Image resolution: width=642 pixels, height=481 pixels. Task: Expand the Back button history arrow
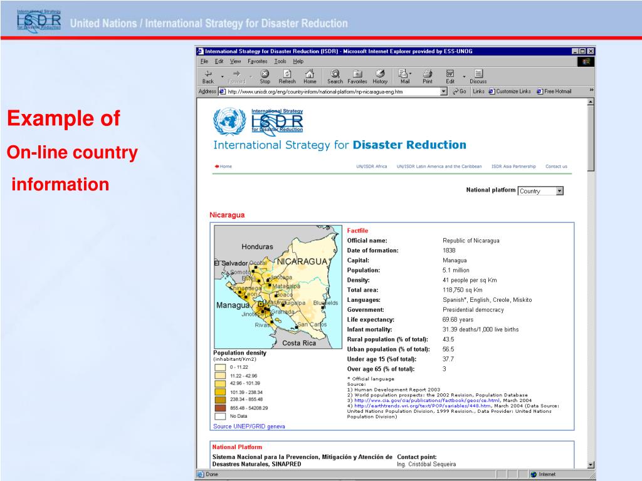click(223, 76)
